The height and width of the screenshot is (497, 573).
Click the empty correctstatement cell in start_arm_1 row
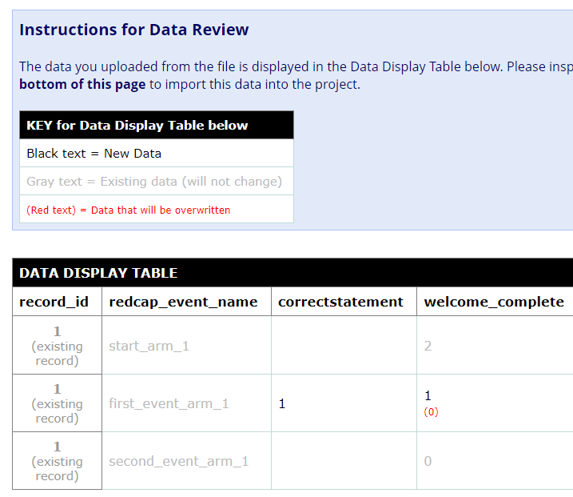344,346
